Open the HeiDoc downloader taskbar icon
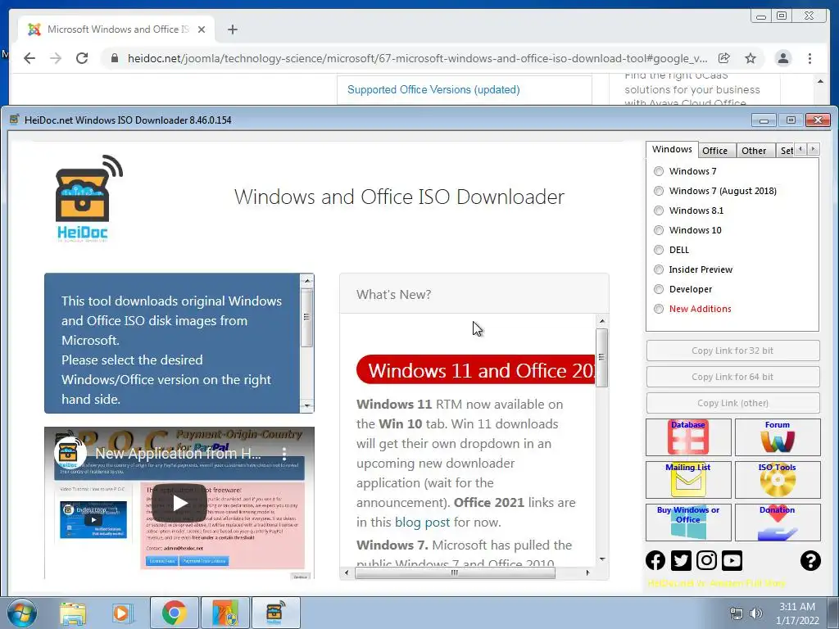Viewport: 839px width, 629px height. [274, 613]
